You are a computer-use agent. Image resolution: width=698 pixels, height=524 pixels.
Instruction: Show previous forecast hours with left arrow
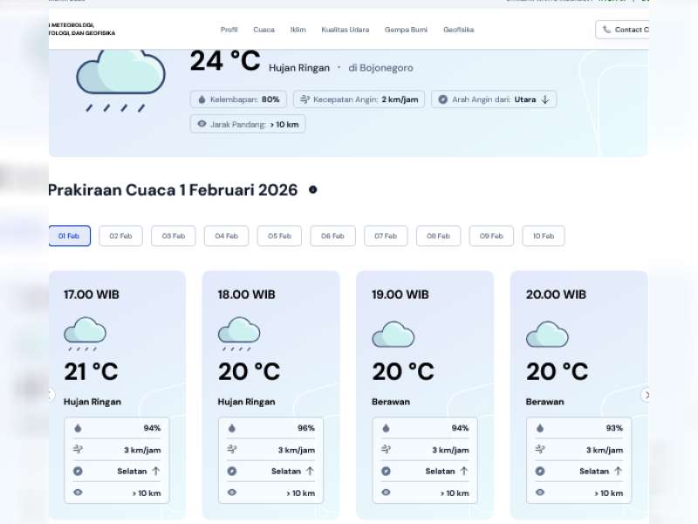tap(51, 395)
